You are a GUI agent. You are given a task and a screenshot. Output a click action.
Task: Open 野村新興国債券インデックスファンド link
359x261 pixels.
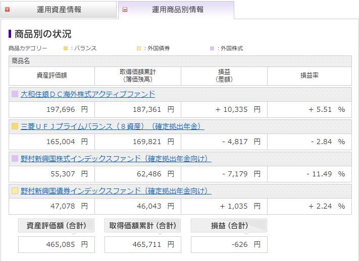tap(116, 191)
